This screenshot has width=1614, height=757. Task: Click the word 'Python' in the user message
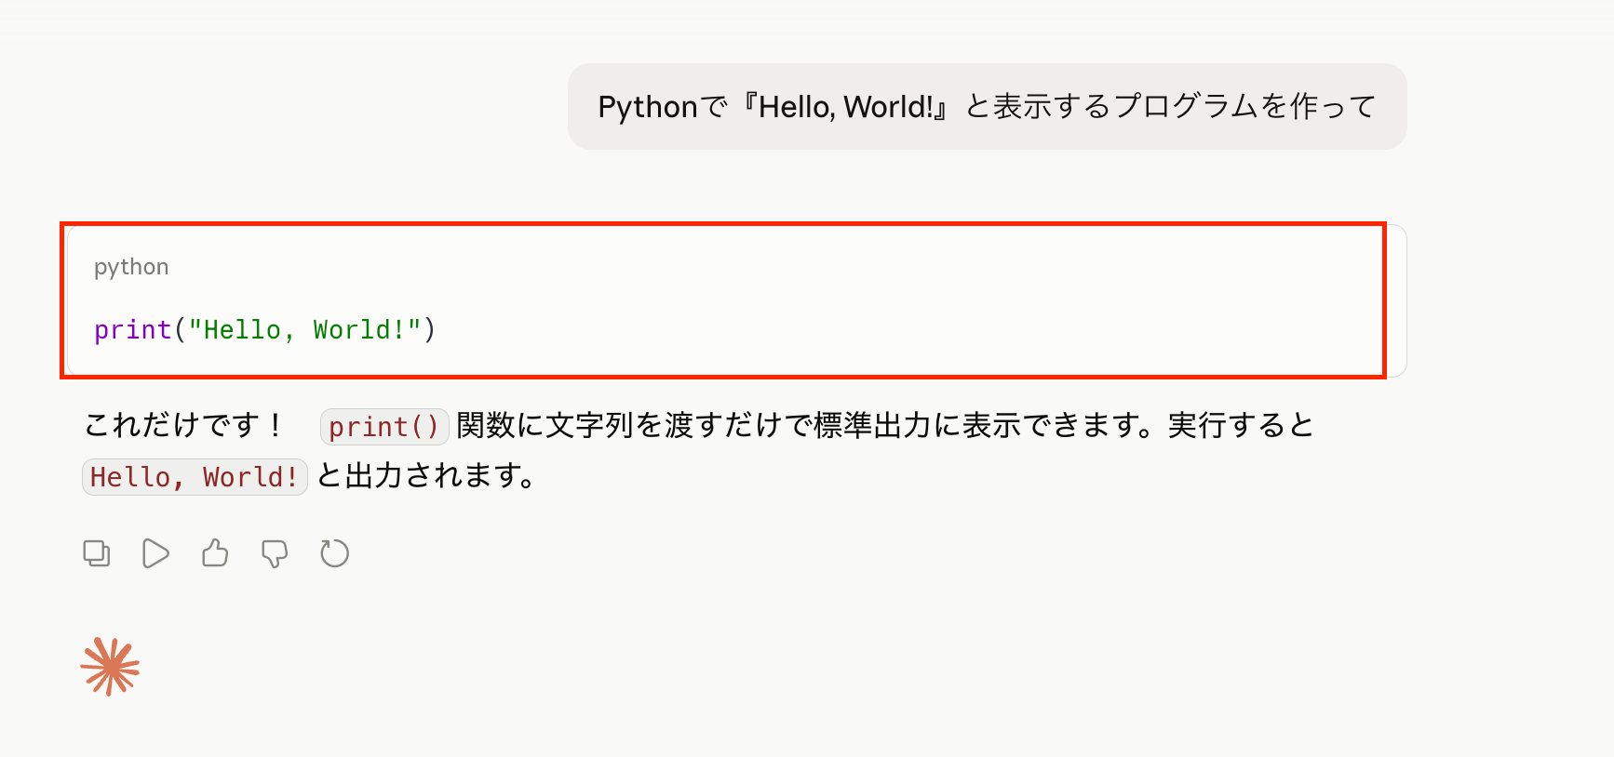648,107
